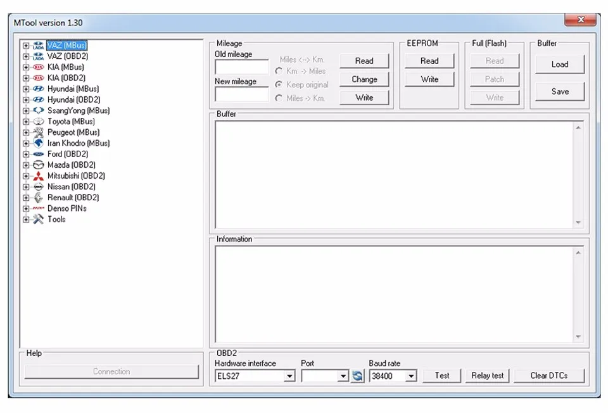Viewport: 608px width, 413px height.
Task: Click the Toyota logo icon
Action: pyautogui.click(x=38, y=122)
